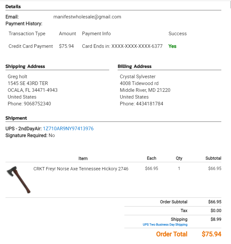Select the Card Ends in payment info text
Image resolution: width=231 pixels, height=244 pixels.
122,46
